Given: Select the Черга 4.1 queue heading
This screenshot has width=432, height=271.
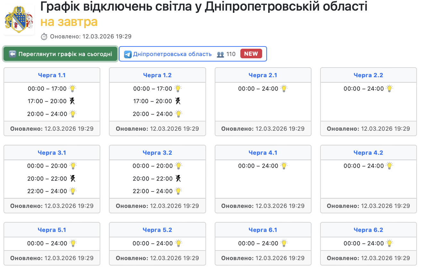Looking at the screenshot, I should pyautogui.click(x=263, y=153).
